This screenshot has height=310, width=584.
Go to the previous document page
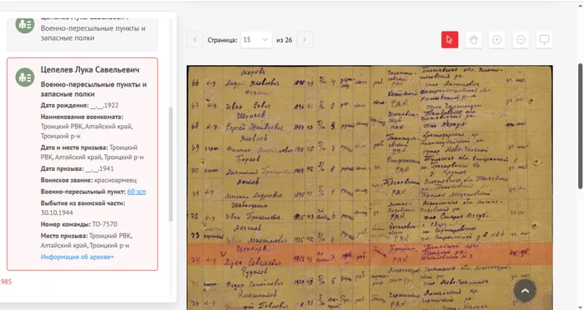click(x=194, y=40)
